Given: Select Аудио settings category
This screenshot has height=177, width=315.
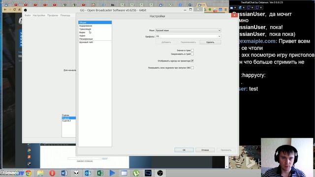Looking at the screenshot, I should pos(95,35).
